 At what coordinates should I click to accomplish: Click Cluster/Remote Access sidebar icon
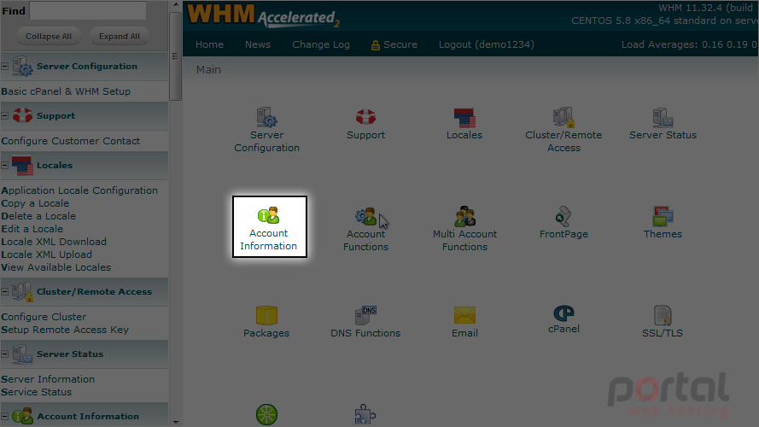(x=22, y=291)
